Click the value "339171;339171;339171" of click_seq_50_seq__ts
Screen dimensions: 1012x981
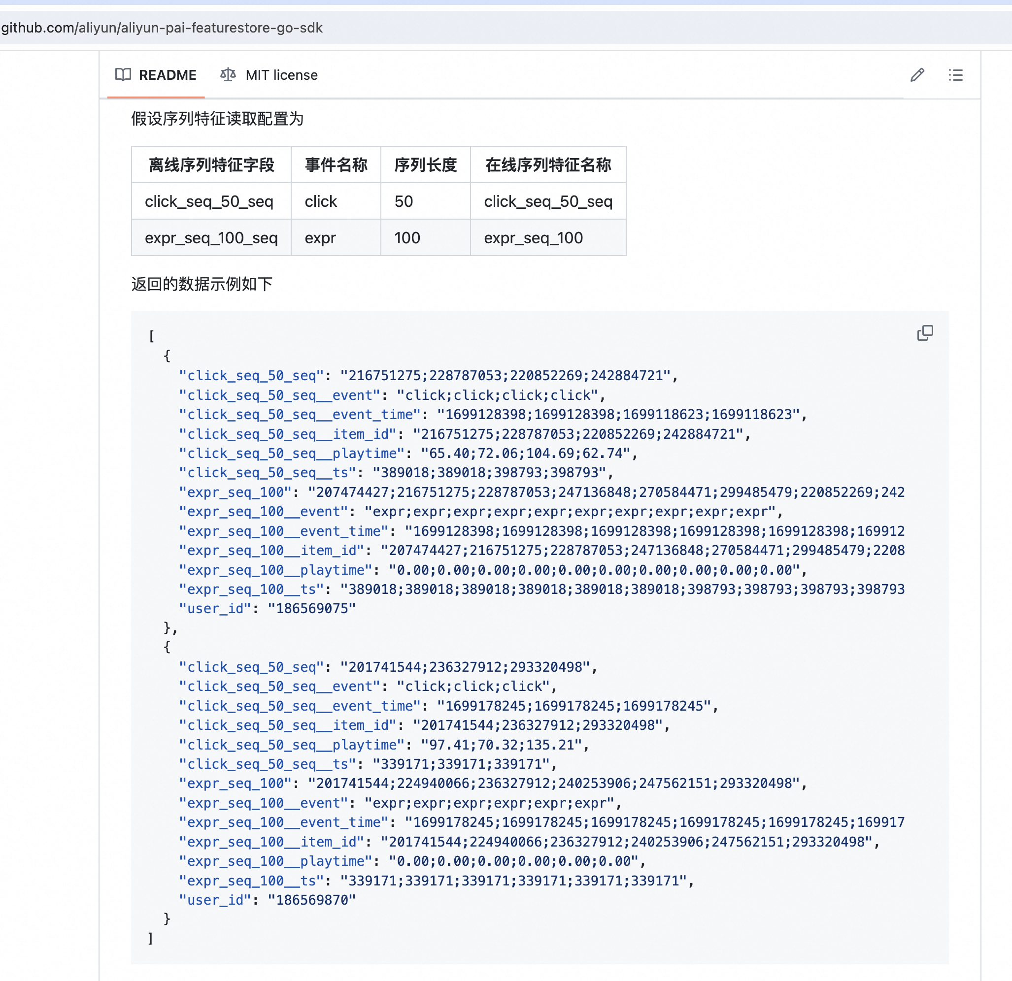461,764
